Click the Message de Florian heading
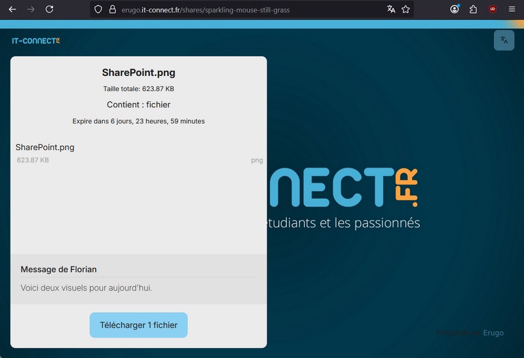 (x=58, y=270)
